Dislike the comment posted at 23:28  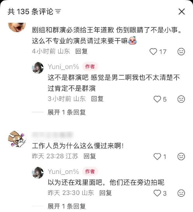181,156
